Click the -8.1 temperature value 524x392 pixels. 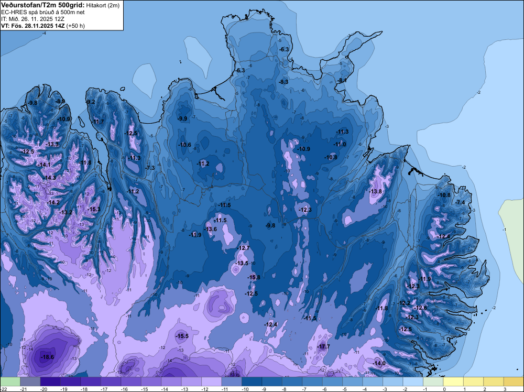tap(342, 81)
